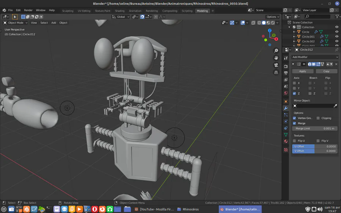
Task: Switch to Sculpting workspace tab
Action: pyautogui.click(x=68, y=11)
